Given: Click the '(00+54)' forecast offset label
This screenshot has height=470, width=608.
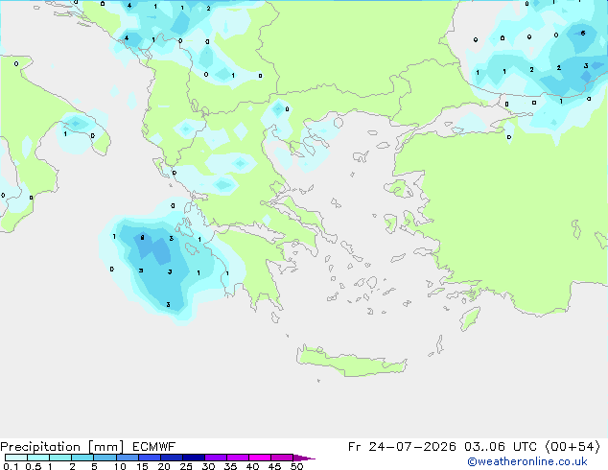Looking at the screenshot, I should coord(573,447).
